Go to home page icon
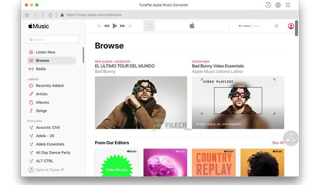The width and height of the screenshot is (320, 185). point(27,15)
